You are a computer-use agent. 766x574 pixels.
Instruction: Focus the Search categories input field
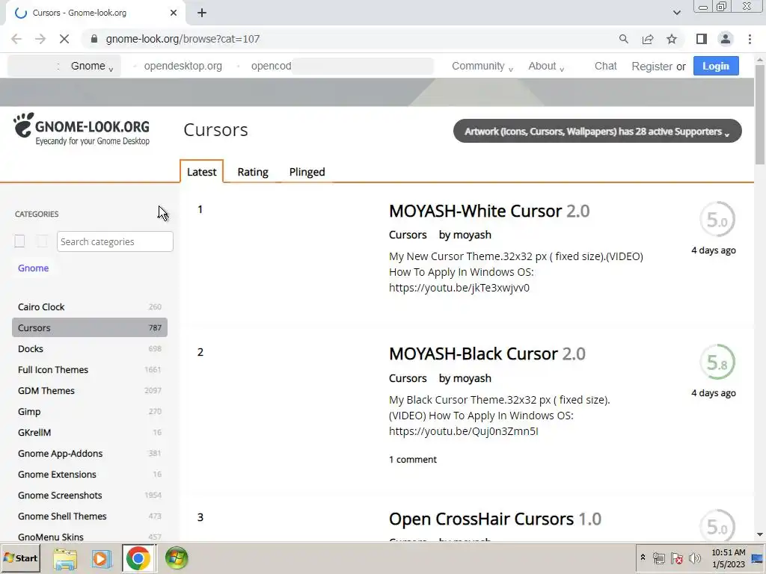coord(114,241)
